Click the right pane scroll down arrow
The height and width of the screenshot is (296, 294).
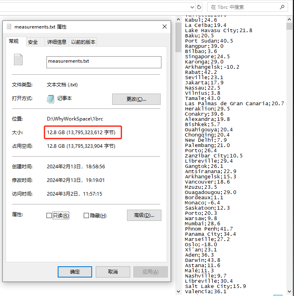[x=290, y=292]
